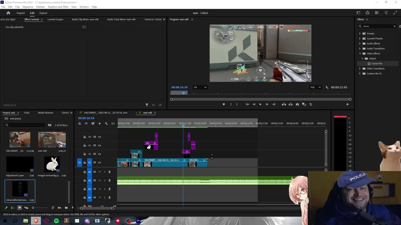Export a frame with the camera icon
The width and height of the screenshot is (401, 225).
click(x=297, y=104)
